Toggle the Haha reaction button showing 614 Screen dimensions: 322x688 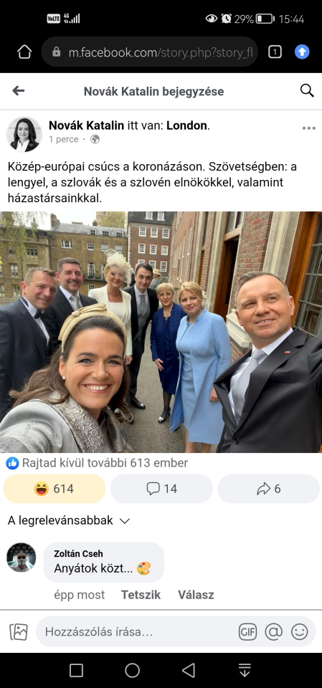[x=55, y=489]
